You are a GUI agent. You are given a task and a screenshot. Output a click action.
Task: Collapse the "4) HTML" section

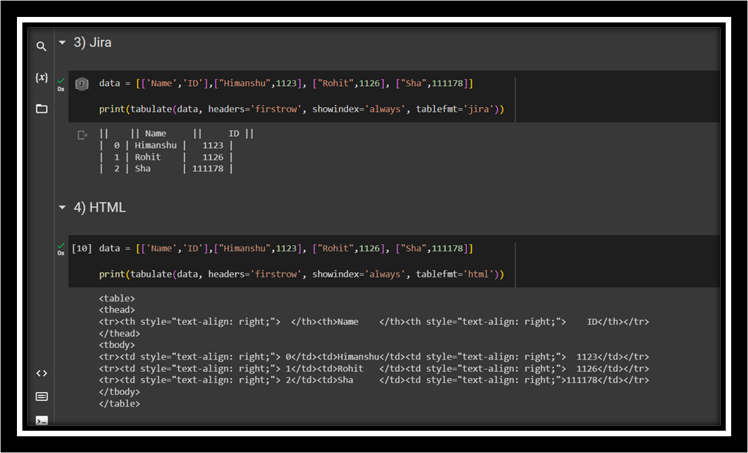[x=63, y=208]
